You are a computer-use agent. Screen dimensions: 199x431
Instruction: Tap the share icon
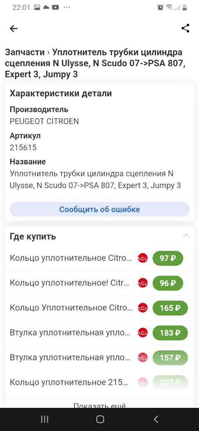[186, 28]
